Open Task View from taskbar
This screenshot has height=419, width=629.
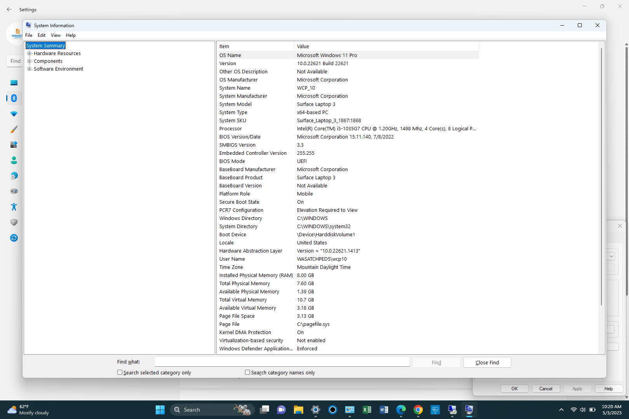tap(265, 410)
